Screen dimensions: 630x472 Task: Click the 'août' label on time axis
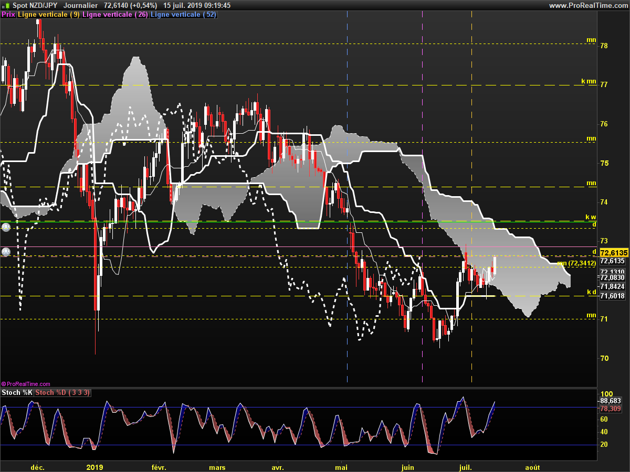(532, 467)
